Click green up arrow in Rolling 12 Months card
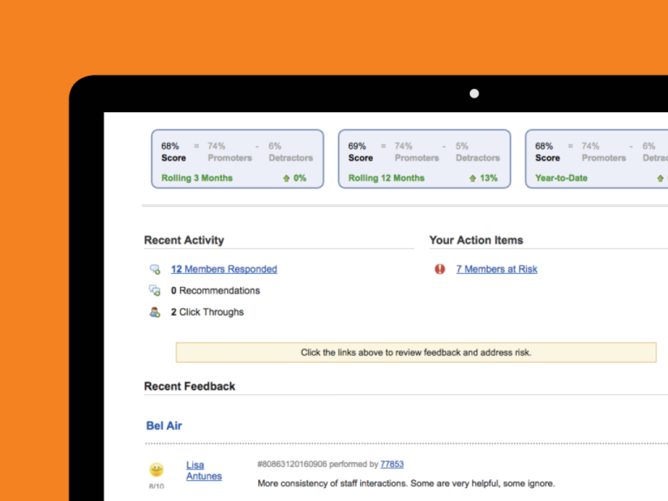Viewport: 668px width, 501px height. [x=472, y=178]
